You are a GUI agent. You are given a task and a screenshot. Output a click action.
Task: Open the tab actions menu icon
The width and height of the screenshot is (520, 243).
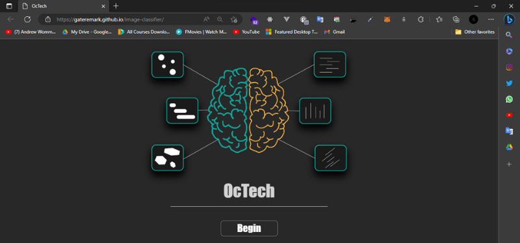[x=9, y=6]
